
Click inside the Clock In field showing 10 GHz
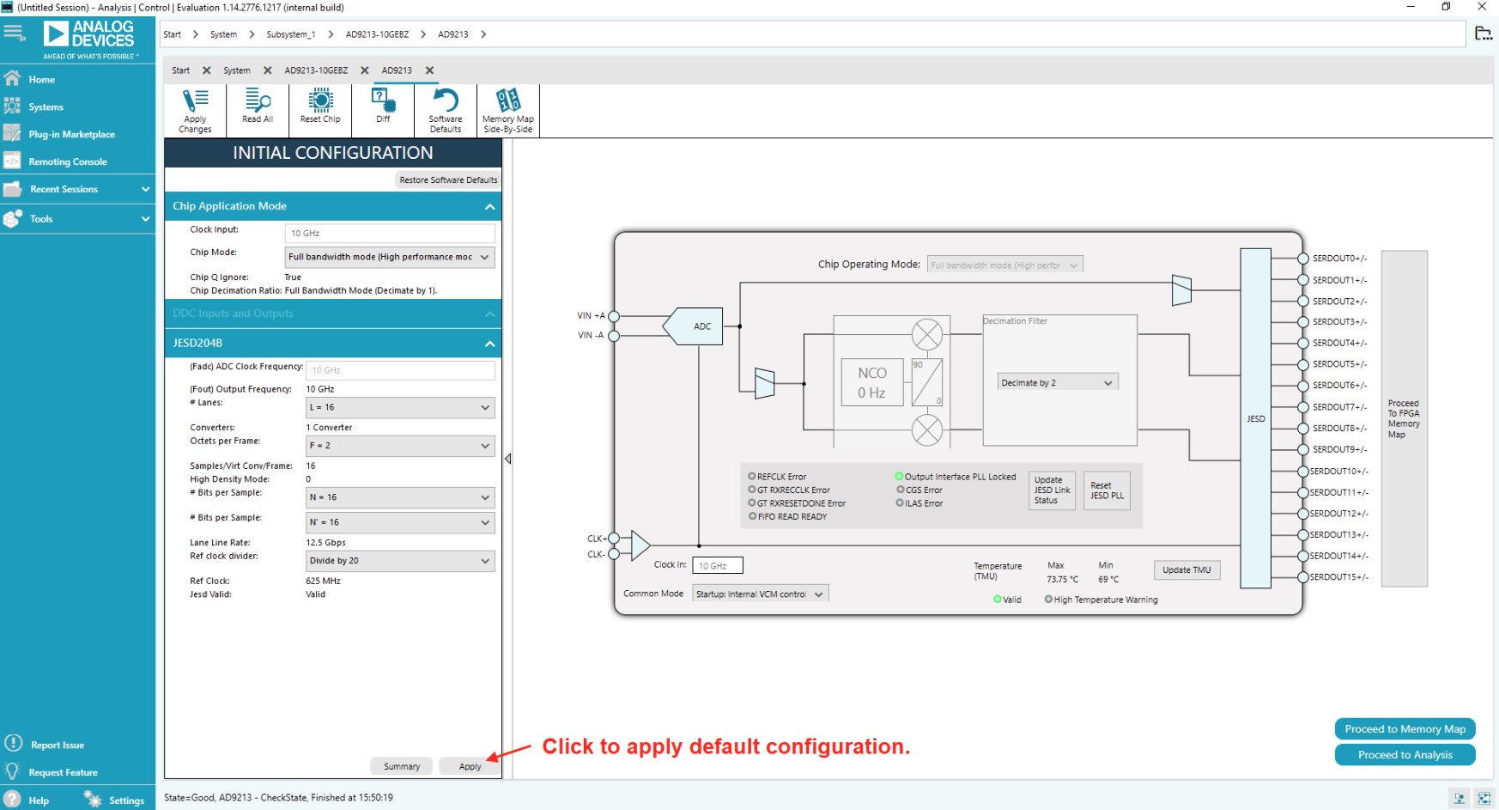point(717,565)
